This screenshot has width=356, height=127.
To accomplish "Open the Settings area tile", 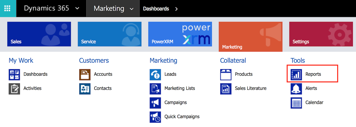I will pyautogui.click(x=321, y=34).
